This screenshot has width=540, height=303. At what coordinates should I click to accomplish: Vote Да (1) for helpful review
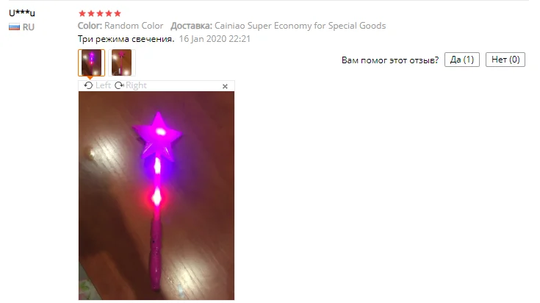pos(462,60)
